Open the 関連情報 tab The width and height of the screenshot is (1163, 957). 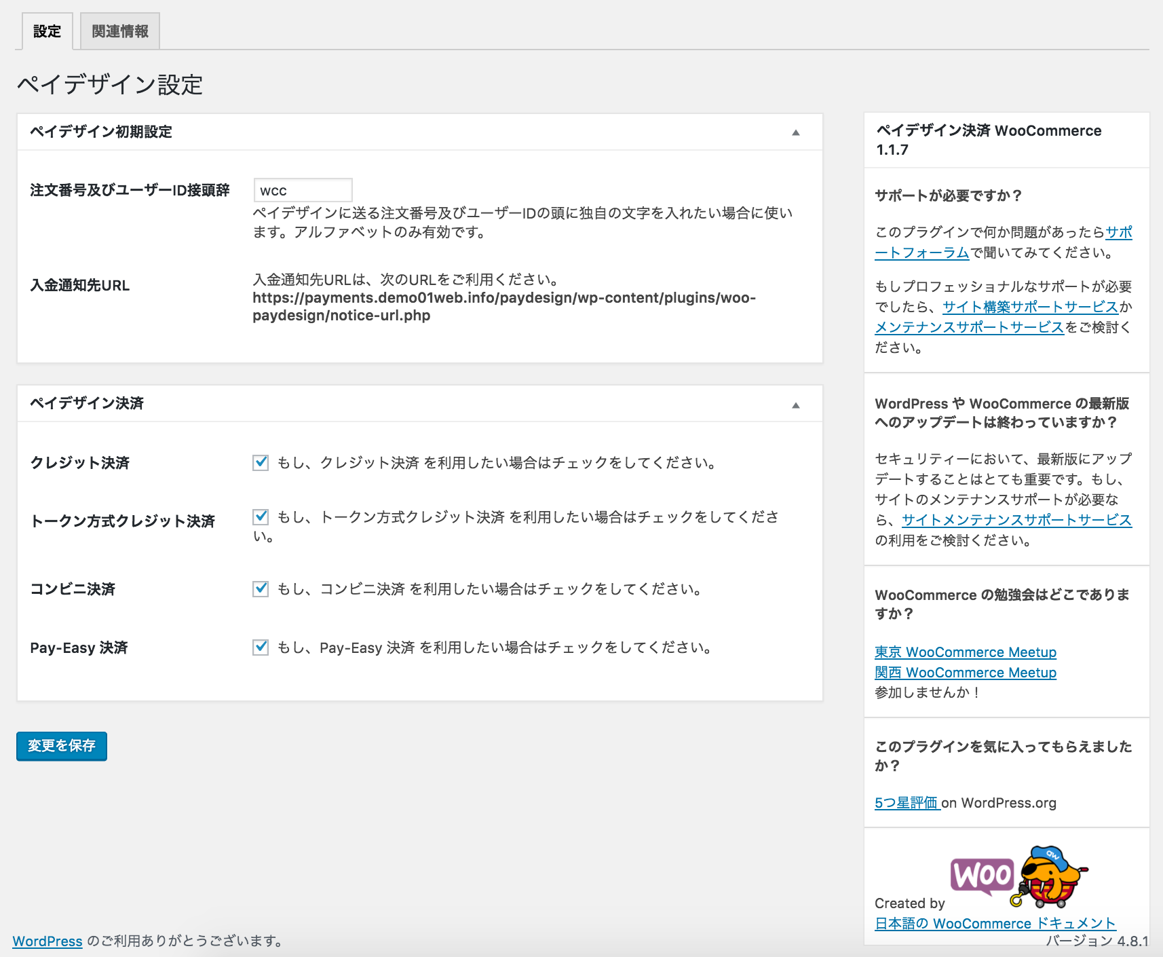point(120,31)
